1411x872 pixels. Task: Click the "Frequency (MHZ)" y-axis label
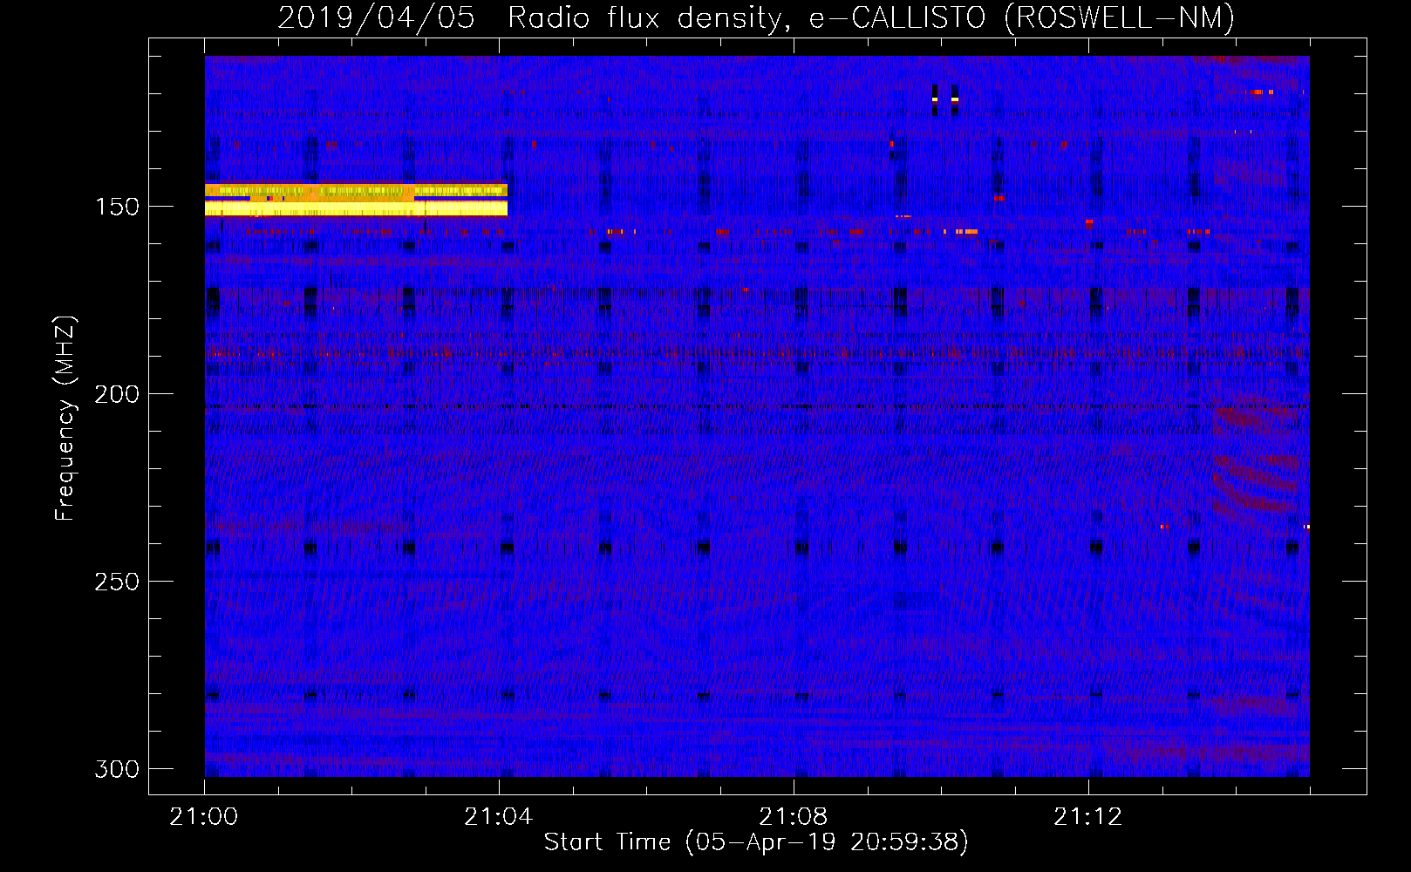click(x=65, y=418)
